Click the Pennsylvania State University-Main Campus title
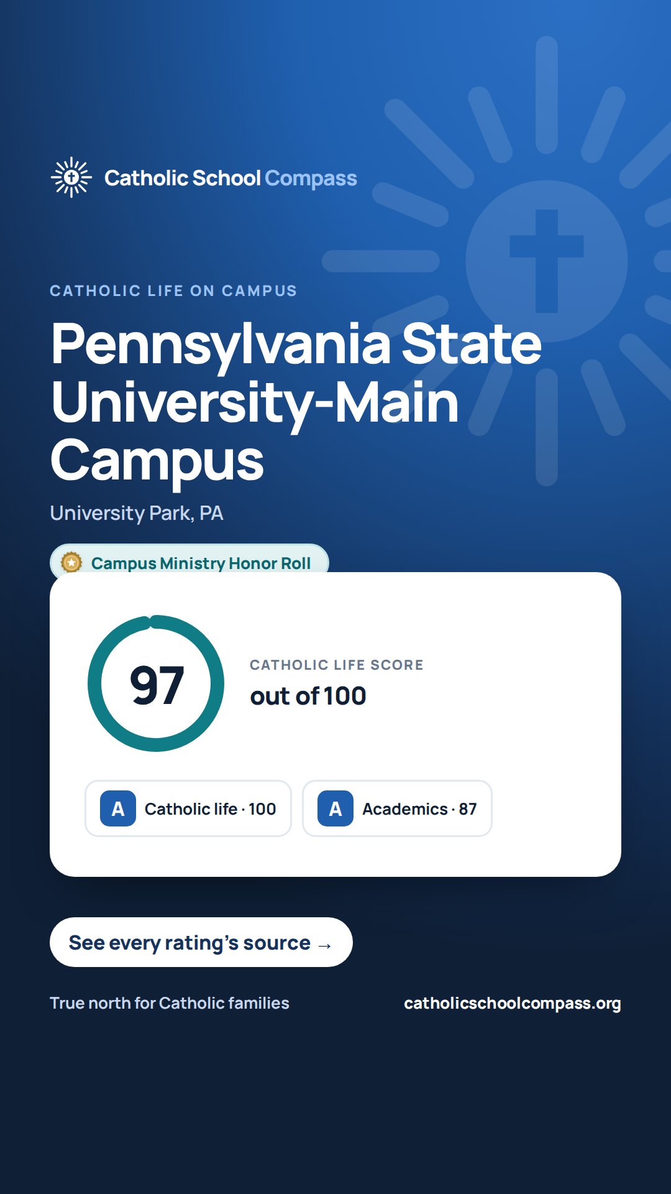Screen dimensions: 671x1194 (296, 401)
